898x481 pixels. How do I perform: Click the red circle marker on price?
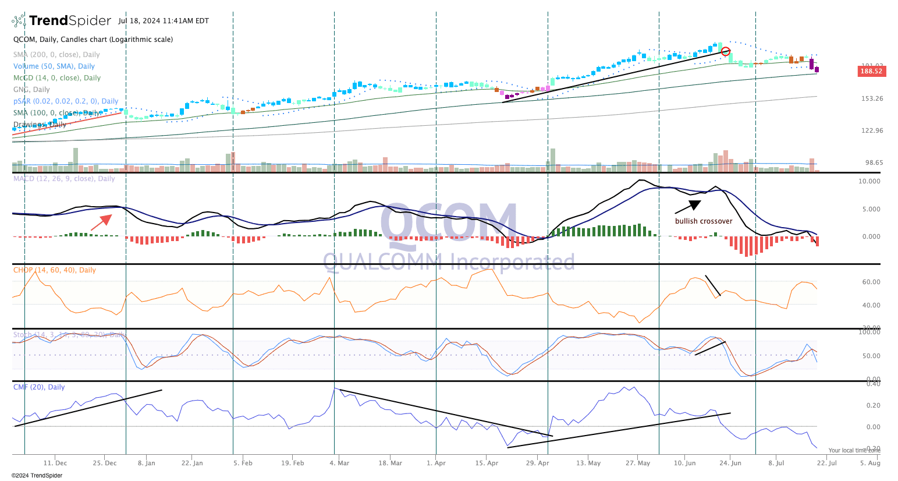[726, 52]
